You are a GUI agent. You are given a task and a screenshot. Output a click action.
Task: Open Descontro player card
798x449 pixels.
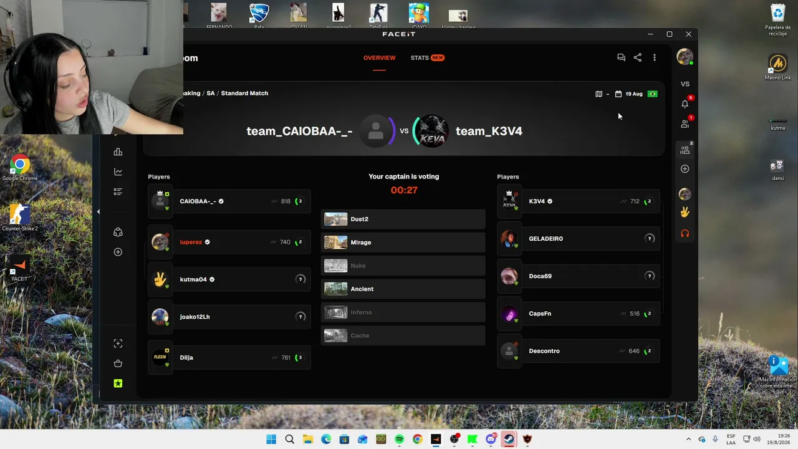click(579, 351)
